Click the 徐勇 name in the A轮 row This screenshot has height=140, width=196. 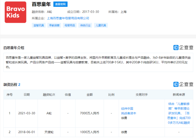coord(124,118)
